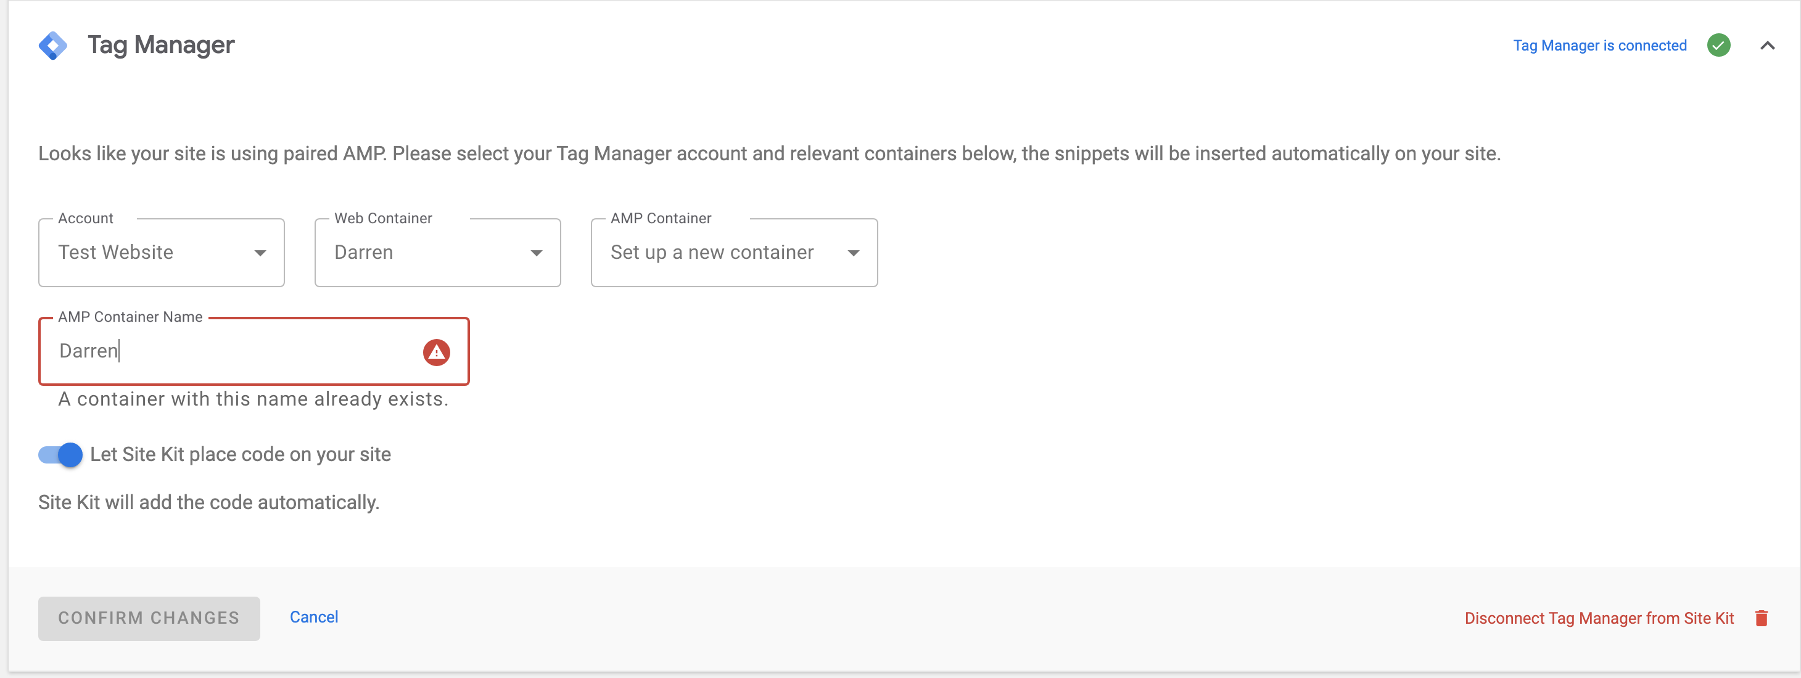The height and width of the screenshot is (678, 1801).
Task: Click inside the AMP Container Name text field
Action: pyautogui.click(x=210, y=351)
